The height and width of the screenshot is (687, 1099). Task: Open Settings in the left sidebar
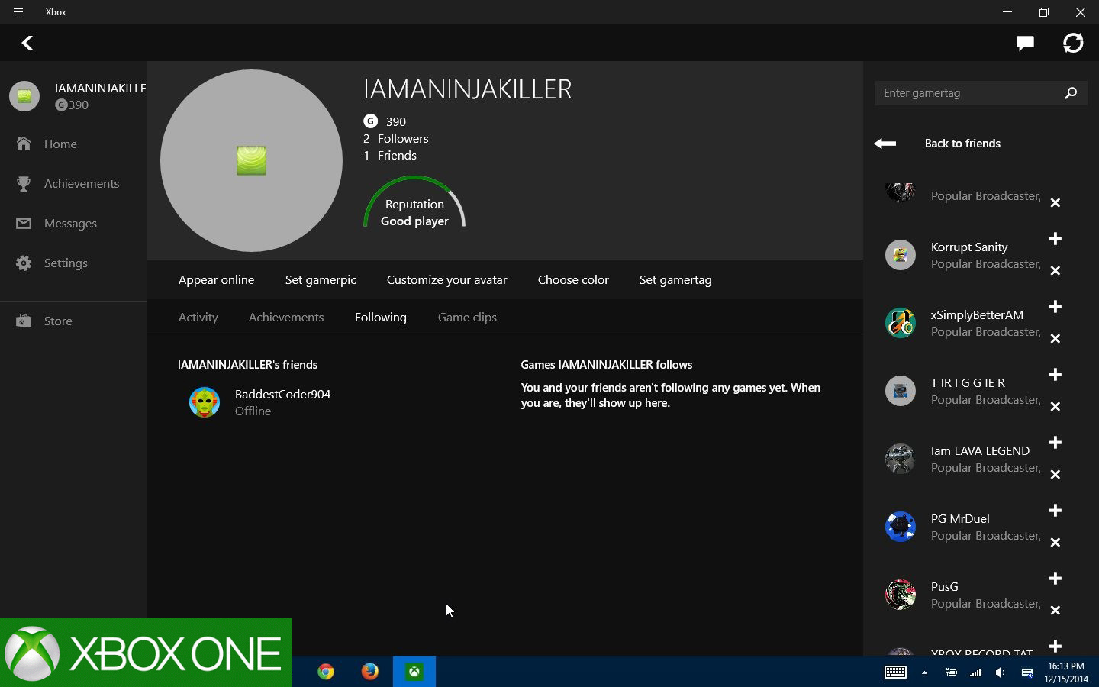(x=66, y=263)
